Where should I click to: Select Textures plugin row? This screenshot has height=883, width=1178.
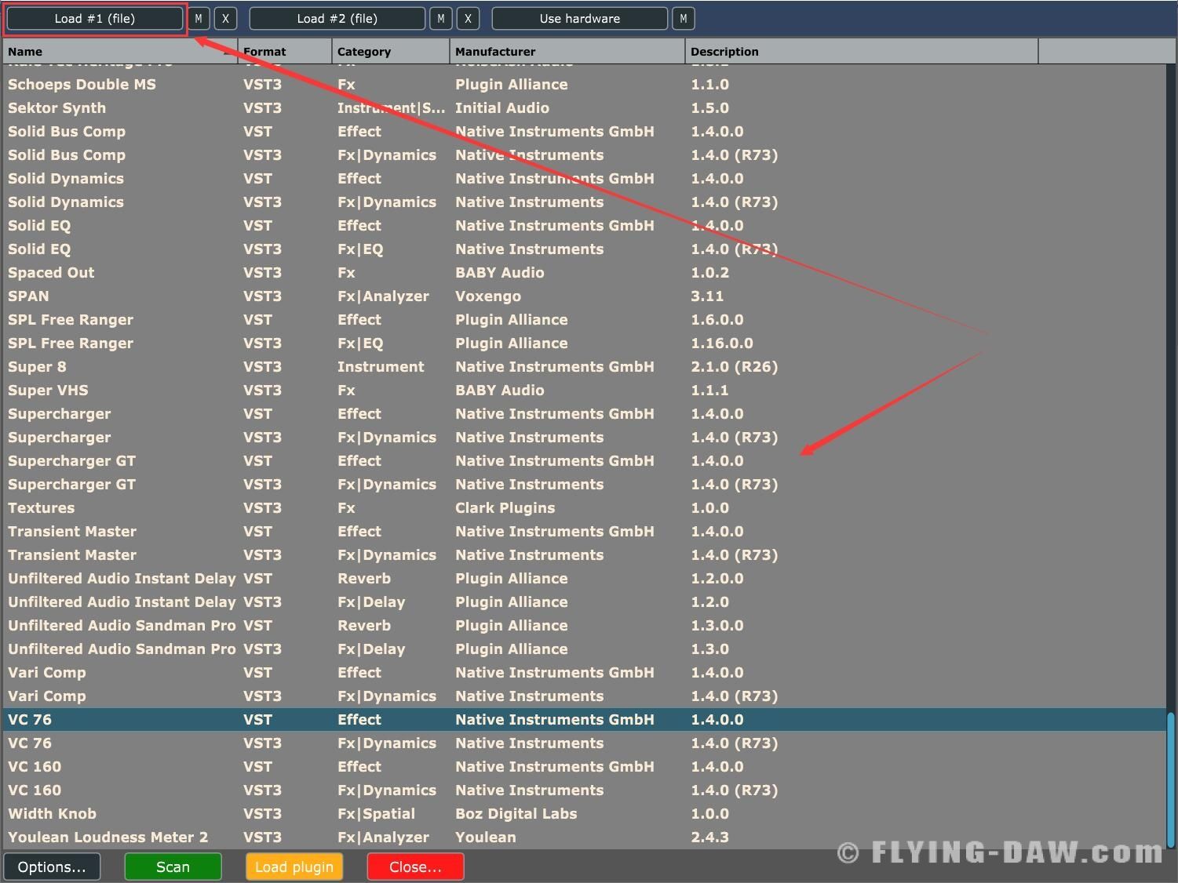(584, 508)
